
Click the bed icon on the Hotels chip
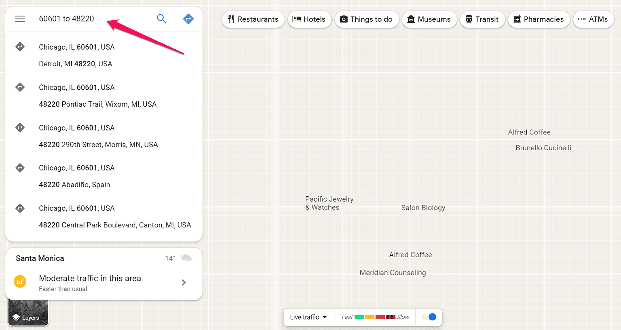tap(296, 19)
